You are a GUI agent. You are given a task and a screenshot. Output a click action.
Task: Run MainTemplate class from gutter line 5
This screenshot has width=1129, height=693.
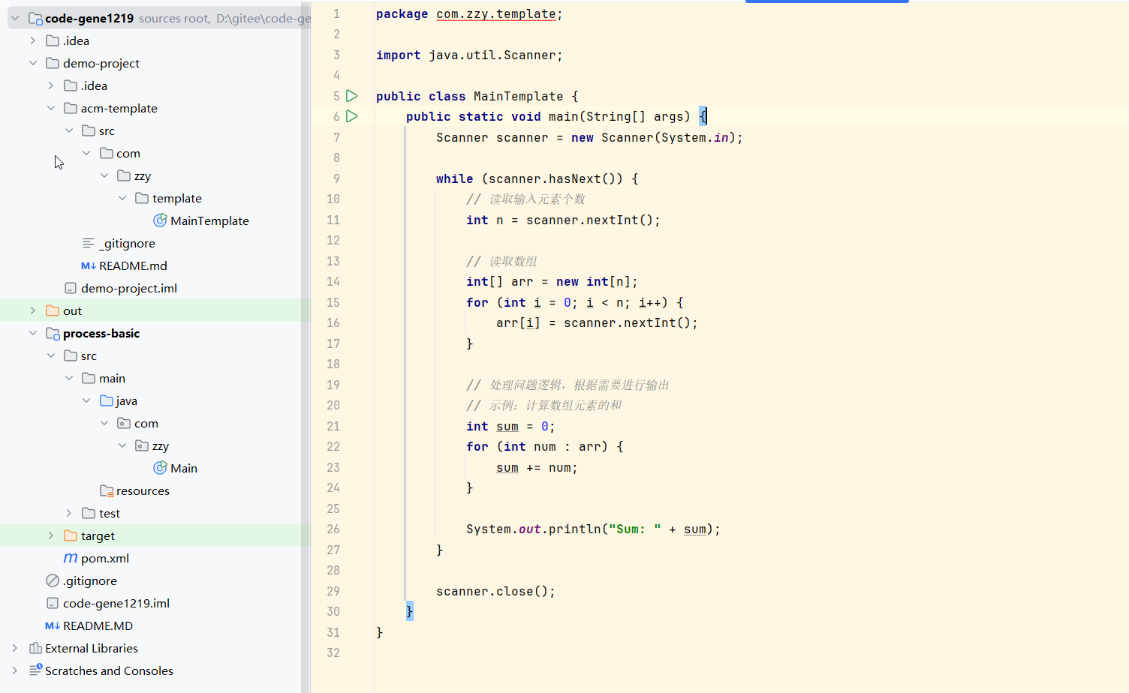point(351,96)
